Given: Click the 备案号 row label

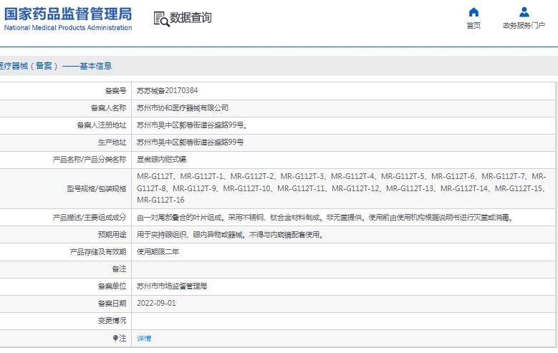Looking at the screenshot, I should 115,91.
